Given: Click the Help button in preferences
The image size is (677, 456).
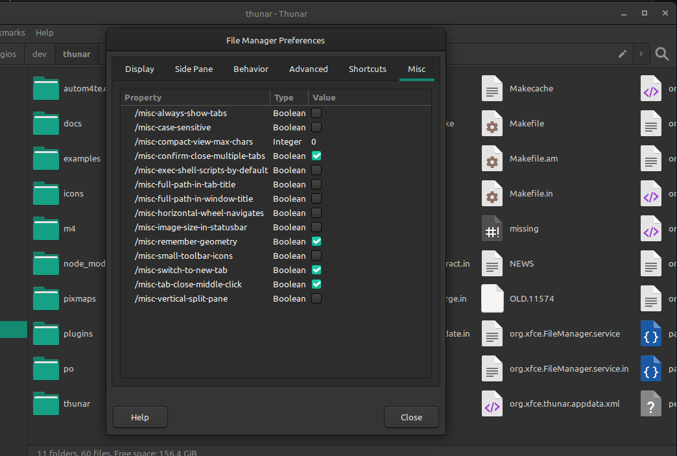Looking at the screenshot, I should click(140, 417).
